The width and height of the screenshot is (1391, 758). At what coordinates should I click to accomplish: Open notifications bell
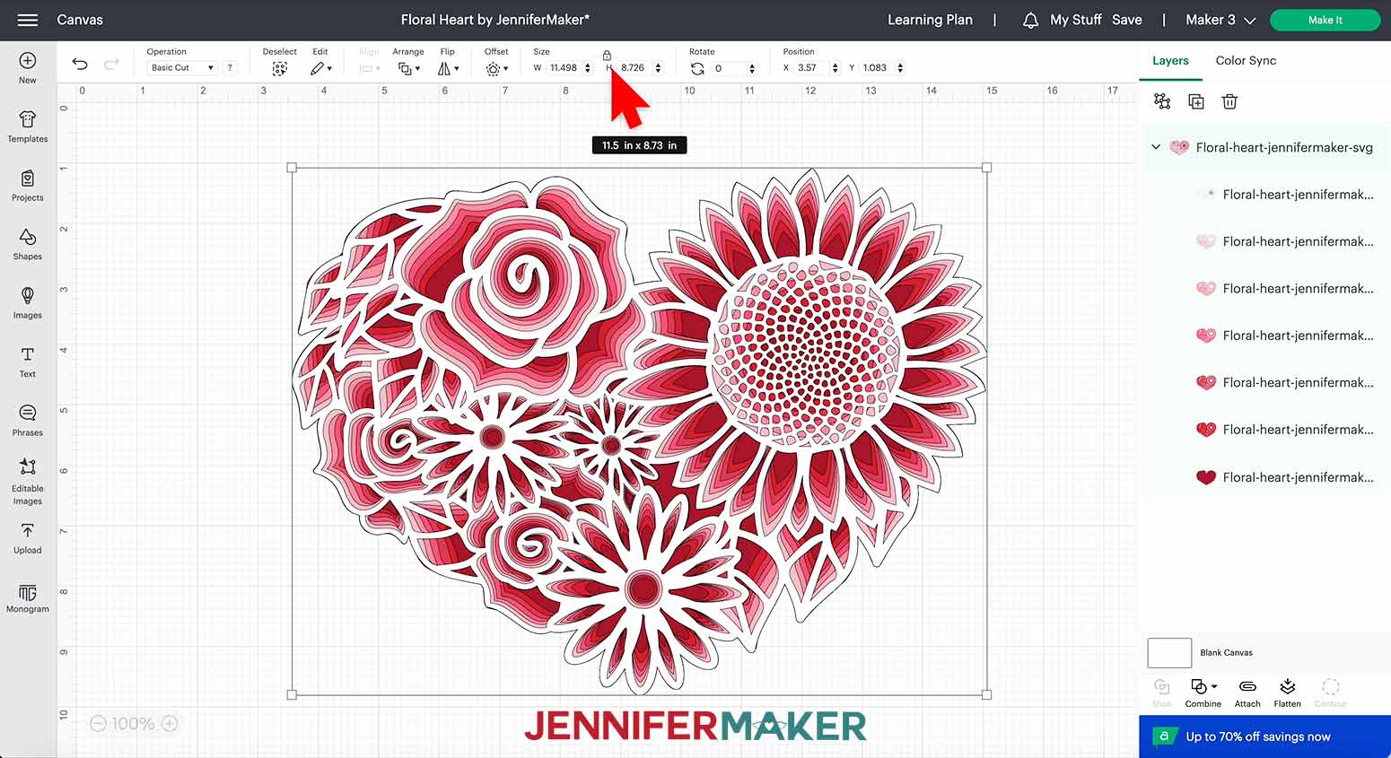(1030, 20)
